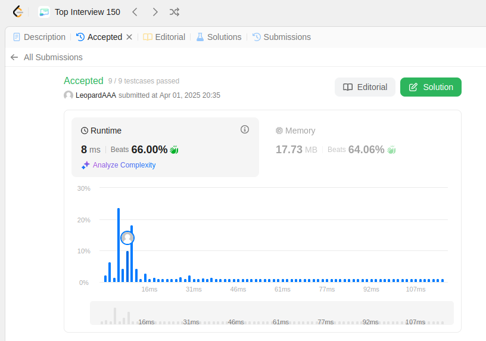Viewport: 486px width, 341px height.
Task: Pick a random problem with shuffle icon
Action: point(175,12)
